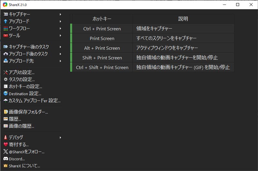Click the ShareX logo in title bar
Screen dimensions: 258x171
5,5
